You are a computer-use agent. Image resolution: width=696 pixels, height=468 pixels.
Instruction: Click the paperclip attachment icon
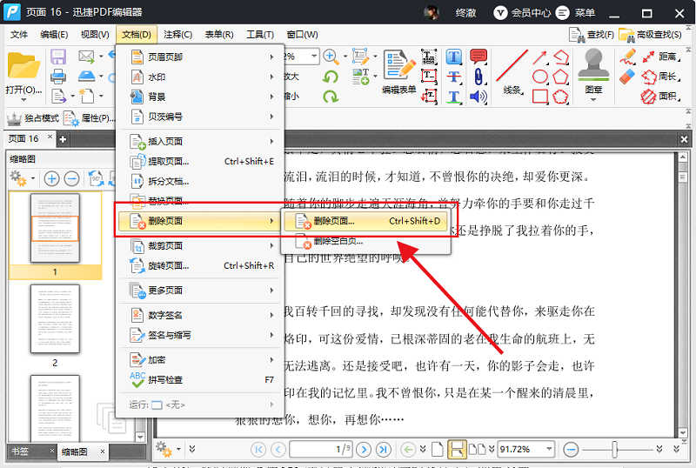478,77
